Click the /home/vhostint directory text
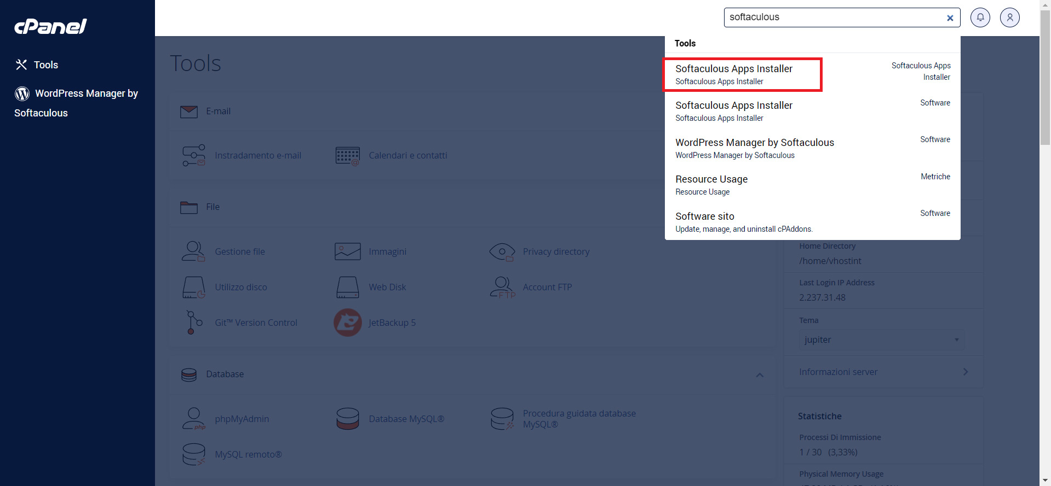Viewport: 1051px width, 486px height. (830, 261)
